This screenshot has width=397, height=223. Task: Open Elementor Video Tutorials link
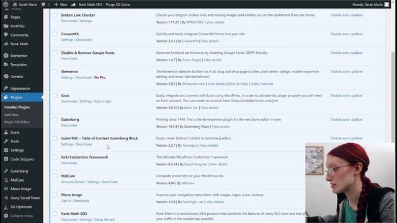pyautogui.click(x=262, y=84)
